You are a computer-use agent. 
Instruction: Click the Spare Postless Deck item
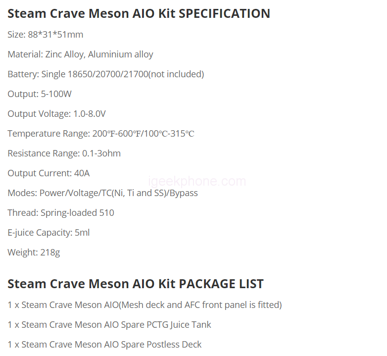(x=104, y=344)
